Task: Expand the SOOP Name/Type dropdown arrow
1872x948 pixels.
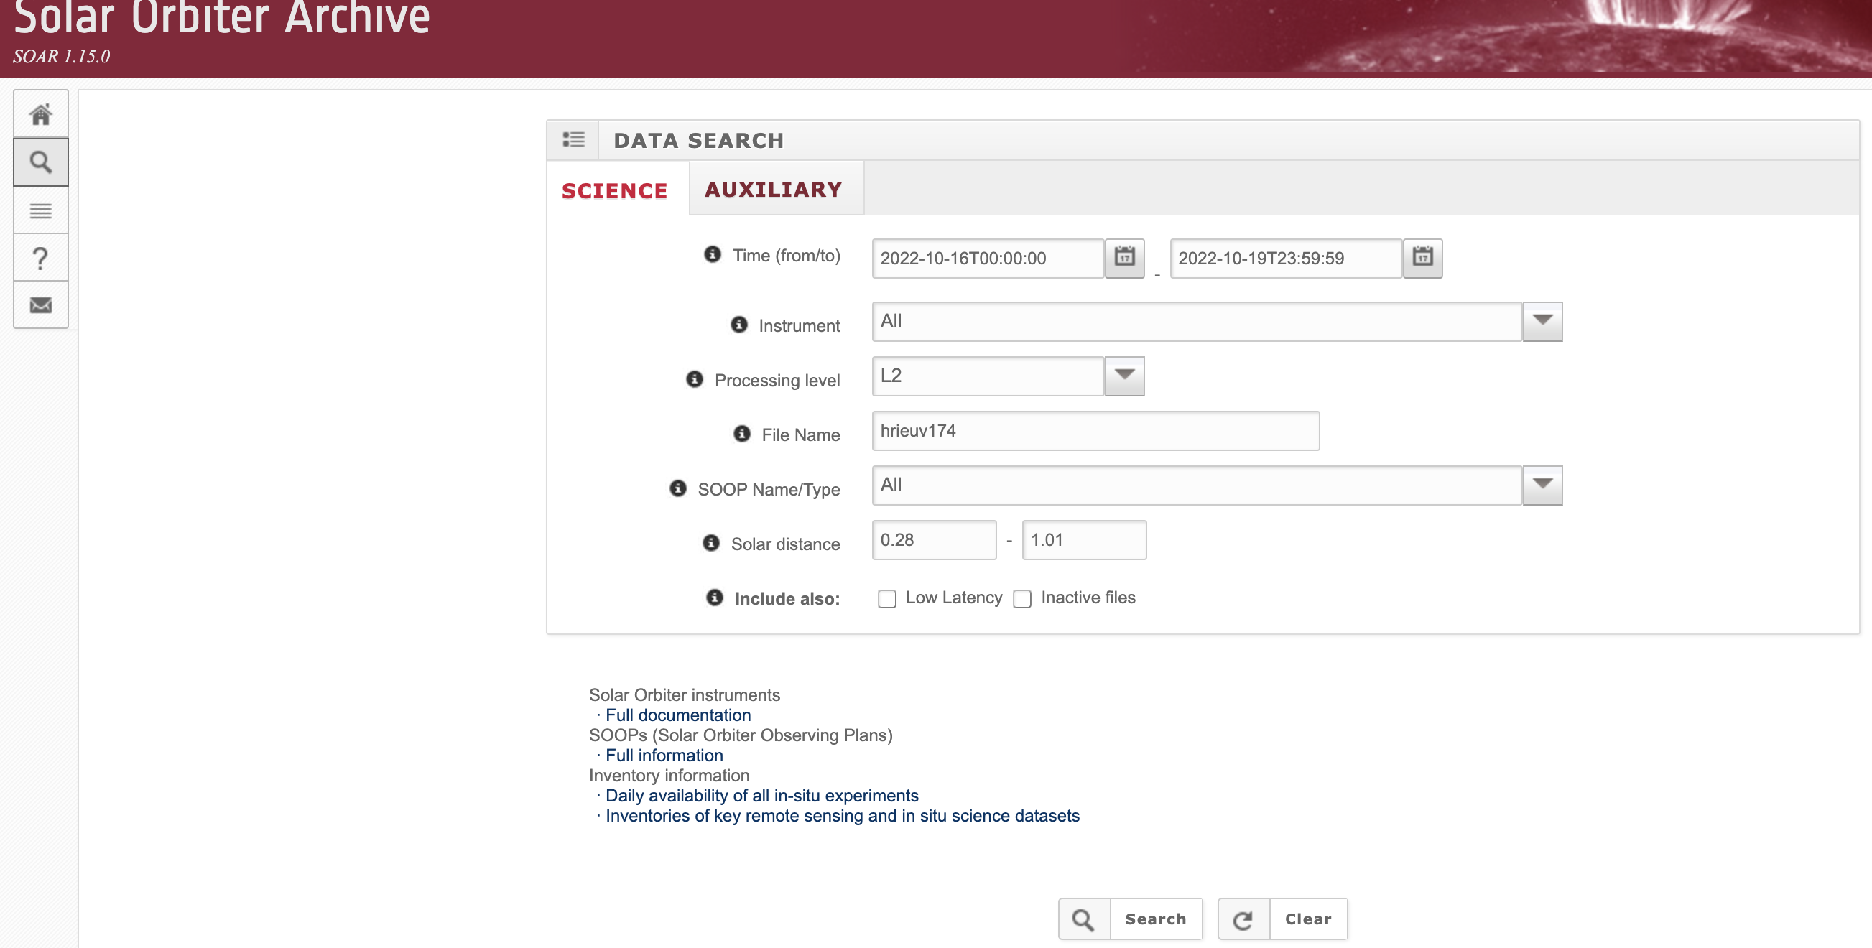Action: (1542, 485)
